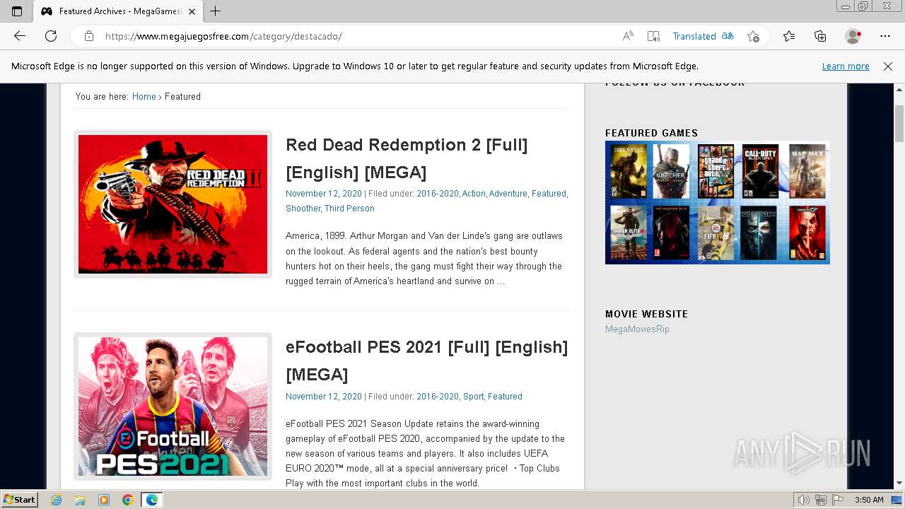
Task: Show the clock at 3:50 AM
Action: tap(869, 500)
